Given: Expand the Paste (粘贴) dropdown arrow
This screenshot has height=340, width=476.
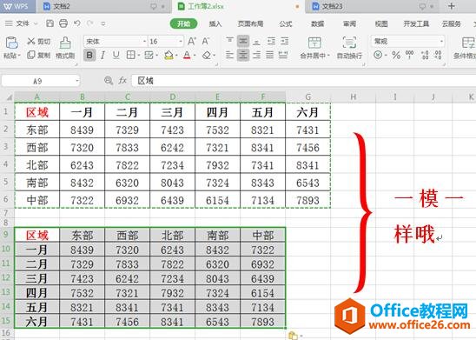Looking at the screenshot, I should point(19,56).
